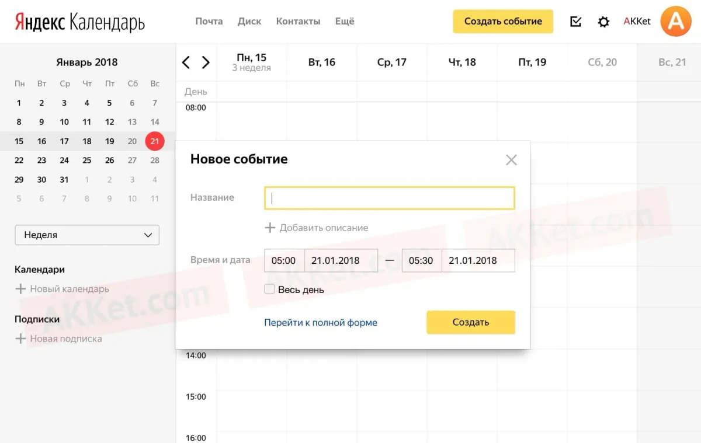
Task: Follow the Перейти к полной форме link
Action: pos(321,322)
